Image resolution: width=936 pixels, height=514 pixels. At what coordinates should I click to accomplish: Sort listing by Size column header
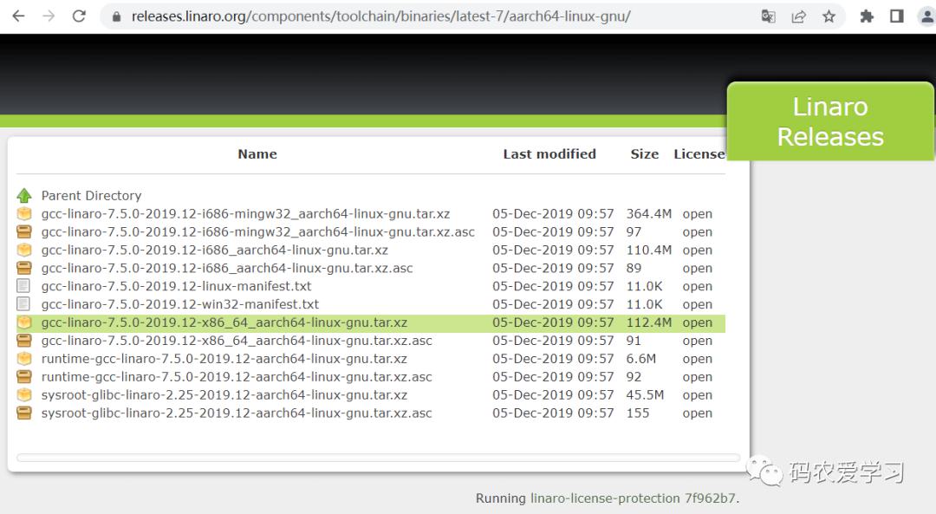(645, 154)
